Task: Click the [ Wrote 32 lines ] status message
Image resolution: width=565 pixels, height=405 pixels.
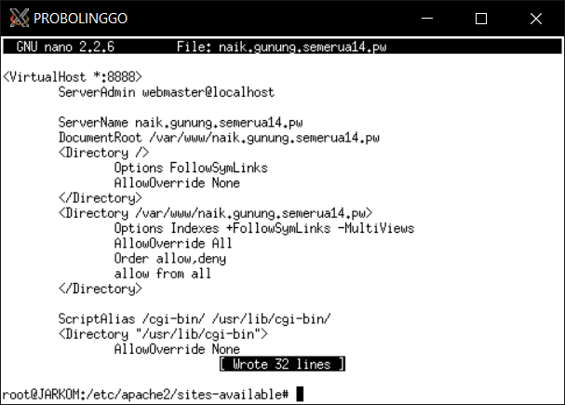Action: (x=282, y=364)
